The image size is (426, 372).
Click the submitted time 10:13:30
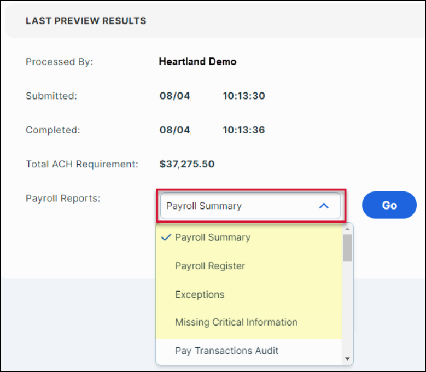[x=243, y=96]
